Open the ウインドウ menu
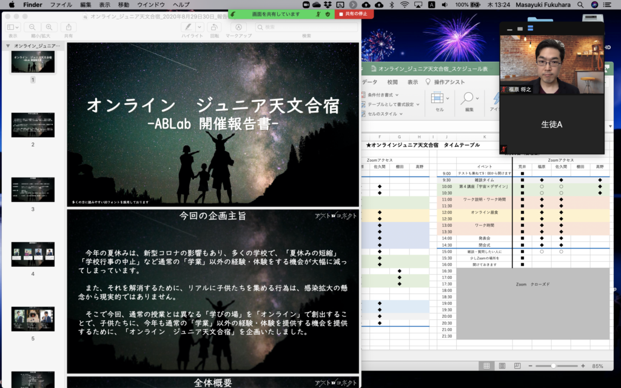 click(x=151, y=5)
